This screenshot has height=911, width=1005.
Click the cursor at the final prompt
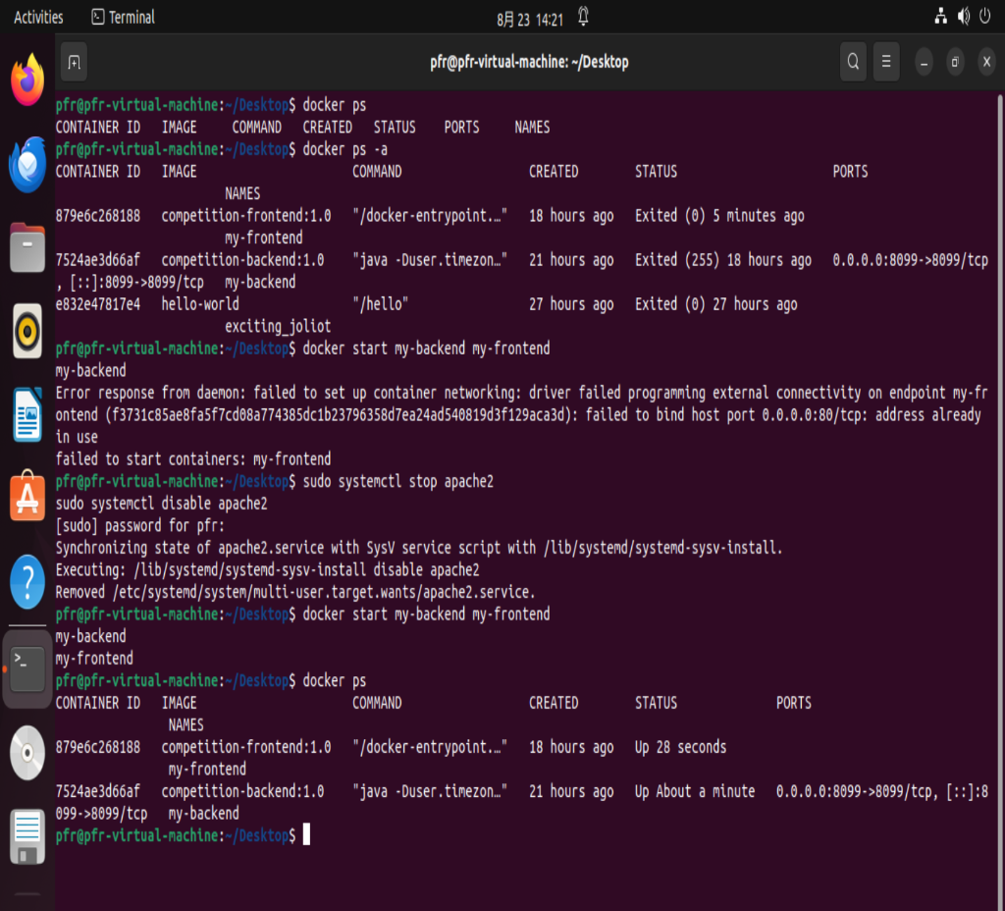306,834
